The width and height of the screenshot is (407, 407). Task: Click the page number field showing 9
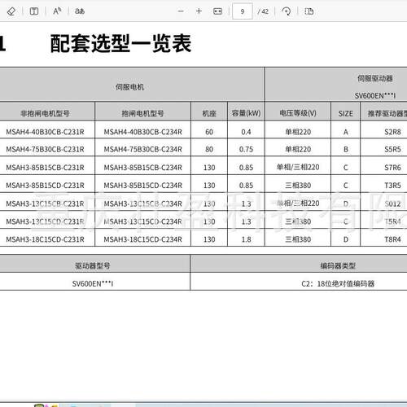click(243, 11)
